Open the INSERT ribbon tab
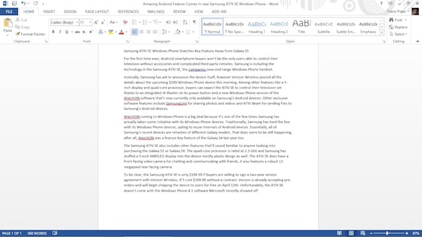The width and height of the screenshot is (422, 237). coord(49,12)
